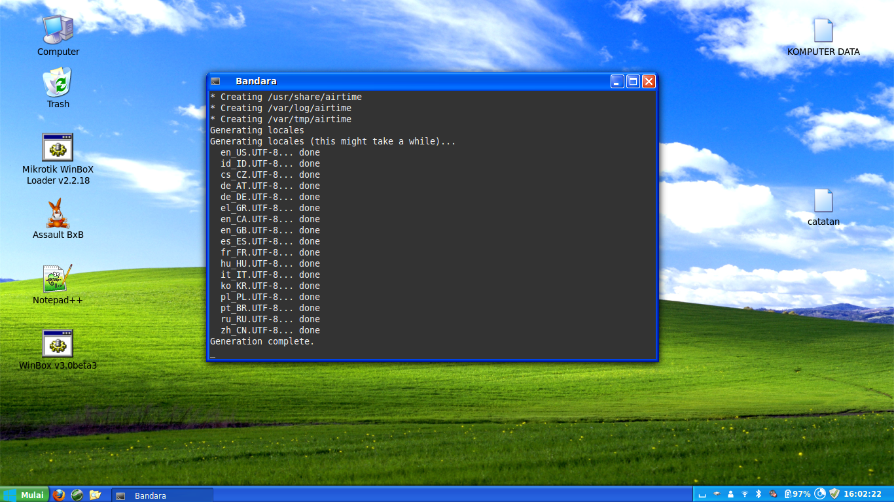Close the Bandara terminal window
The image size is (894, 502).
pyautogui.click(x=649, y=81)
